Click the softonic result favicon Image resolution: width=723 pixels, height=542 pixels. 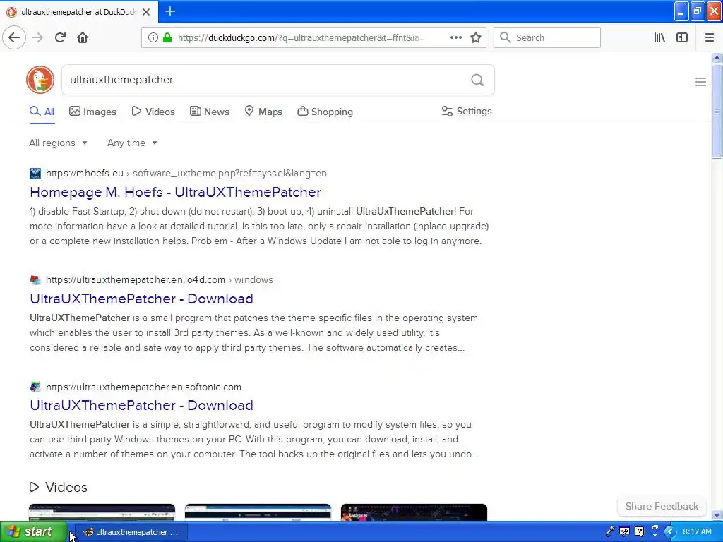[35, 387]
